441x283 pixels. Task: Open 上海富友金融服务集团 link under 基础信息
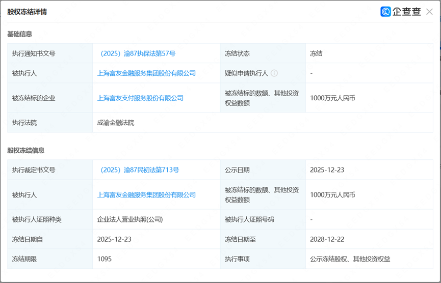(146, 73)
